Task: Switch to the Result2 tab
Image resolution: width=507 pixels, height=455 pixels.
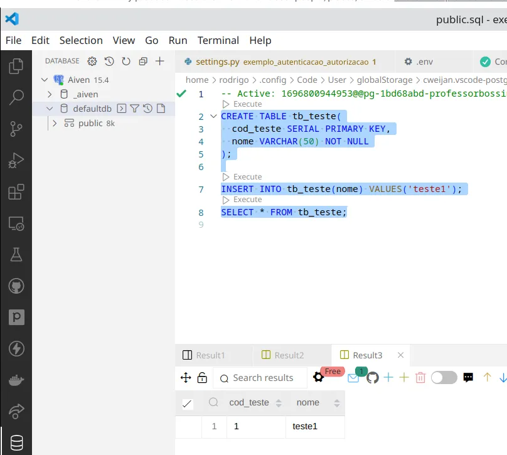Action: [292, 355]
